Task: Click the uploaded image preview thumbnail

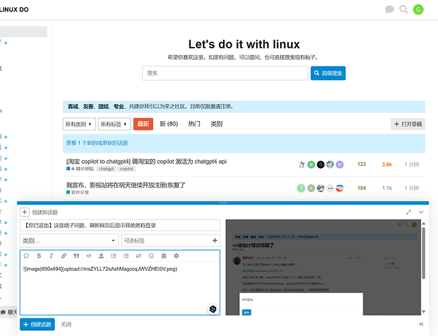Action: pos(323,267)
